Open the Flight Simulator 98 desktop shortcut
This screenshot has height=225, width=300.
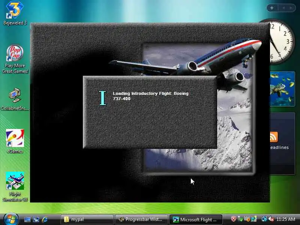[15, 186]
